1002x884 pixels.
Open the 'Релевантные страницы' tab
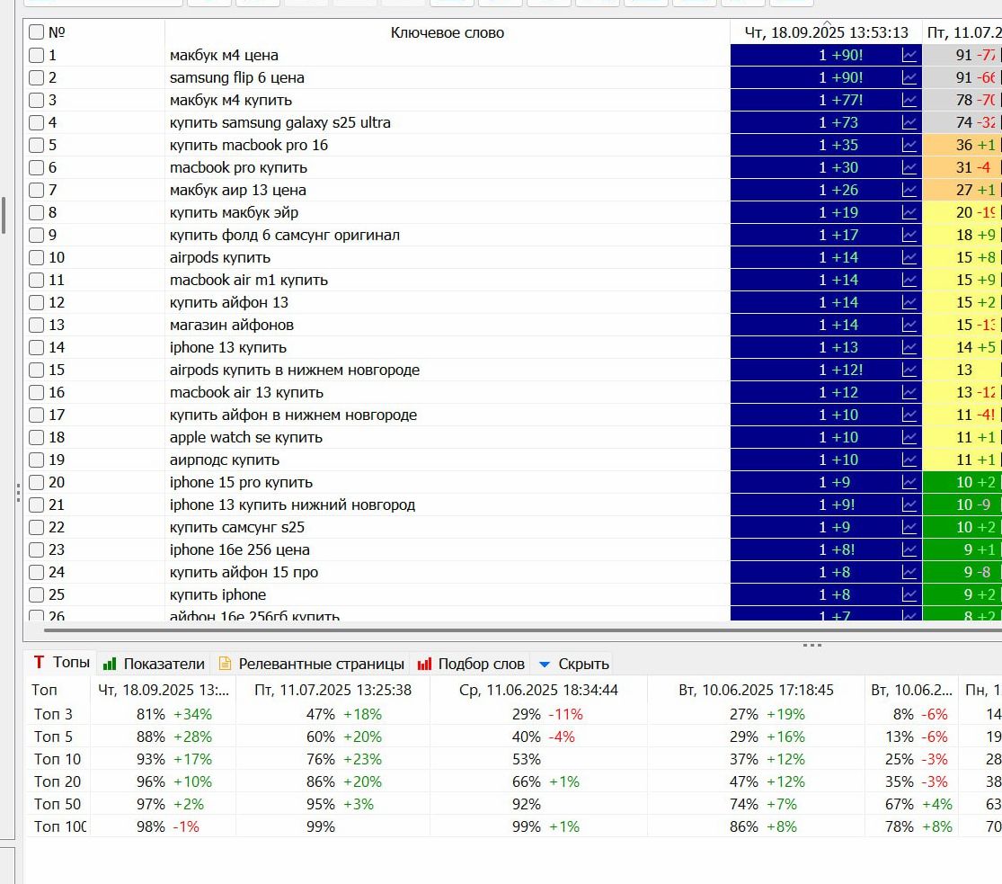pos(311,664)
